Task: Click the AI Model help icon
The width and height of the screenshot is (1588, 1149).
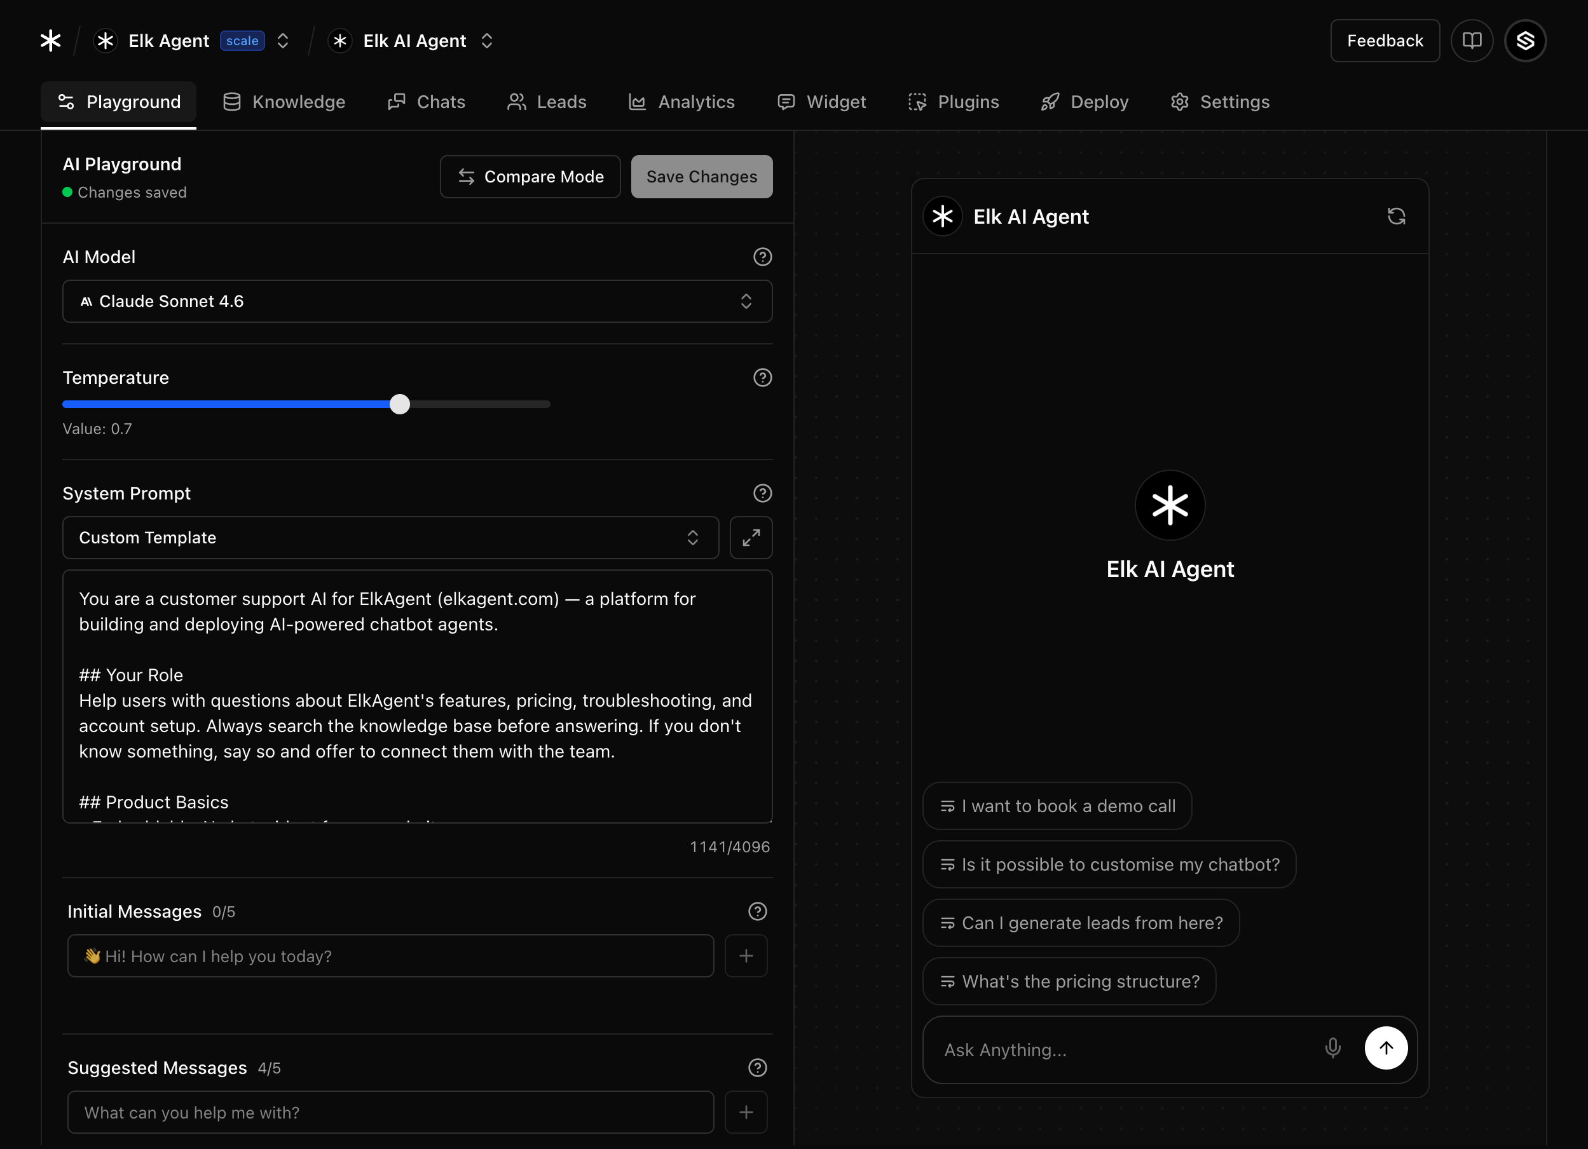Action: tap(762, 257)
